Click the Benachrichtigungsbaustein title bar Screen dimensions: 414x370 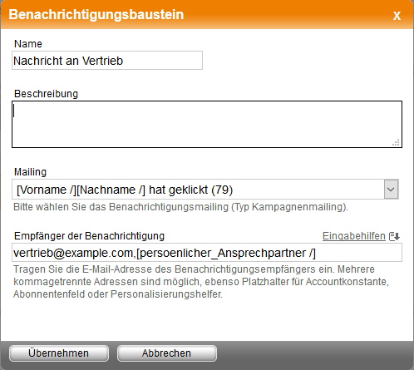pyautogui.click(x=207, y=15)
